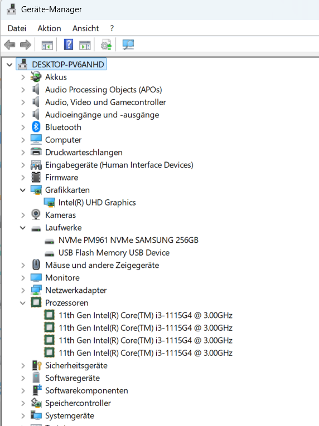Collapse the Laufwerke category
Image resolution: width=319 pixels, height=426 pixels.
[x=23, y=227]
